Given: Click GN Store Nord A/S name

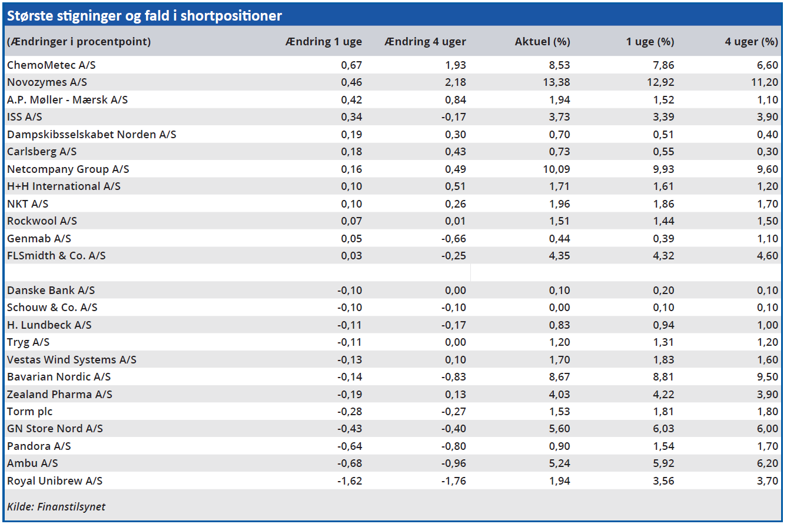Looking at the screenshot, I should click(x=55, y=429).
